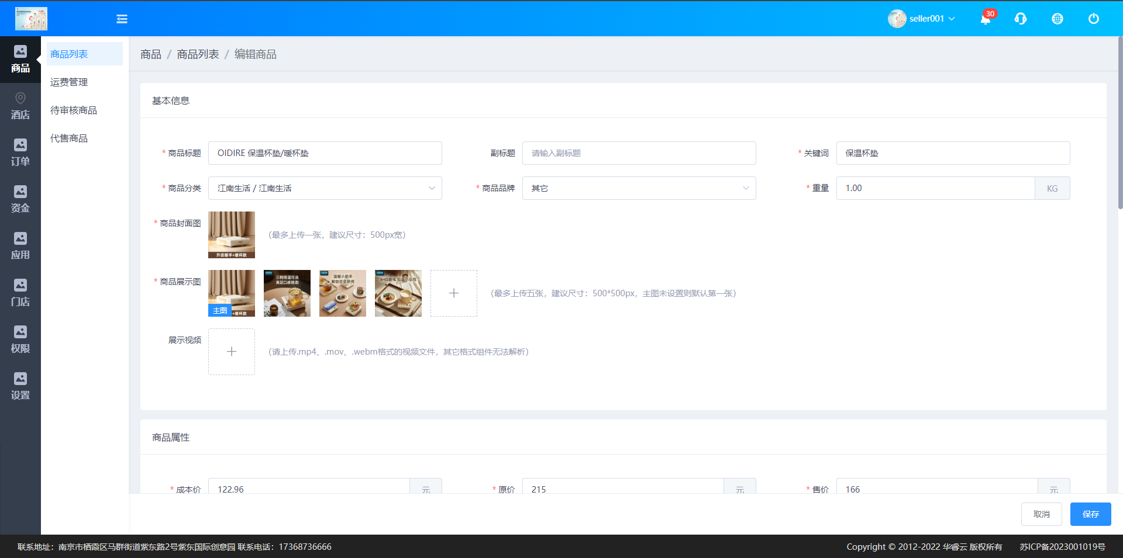Click the add display image plus box
The height and width of the screenshot is (558, 1123).
coord(453,293)
